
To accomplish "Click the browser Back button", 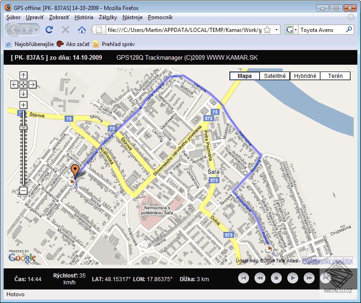I will pyautogui.click(x=14, y=30).
